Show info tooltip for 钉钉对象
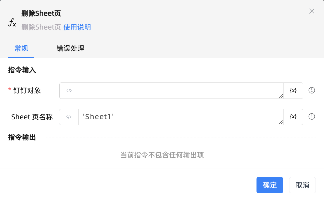Screen dimensions: 324x201 312,90
